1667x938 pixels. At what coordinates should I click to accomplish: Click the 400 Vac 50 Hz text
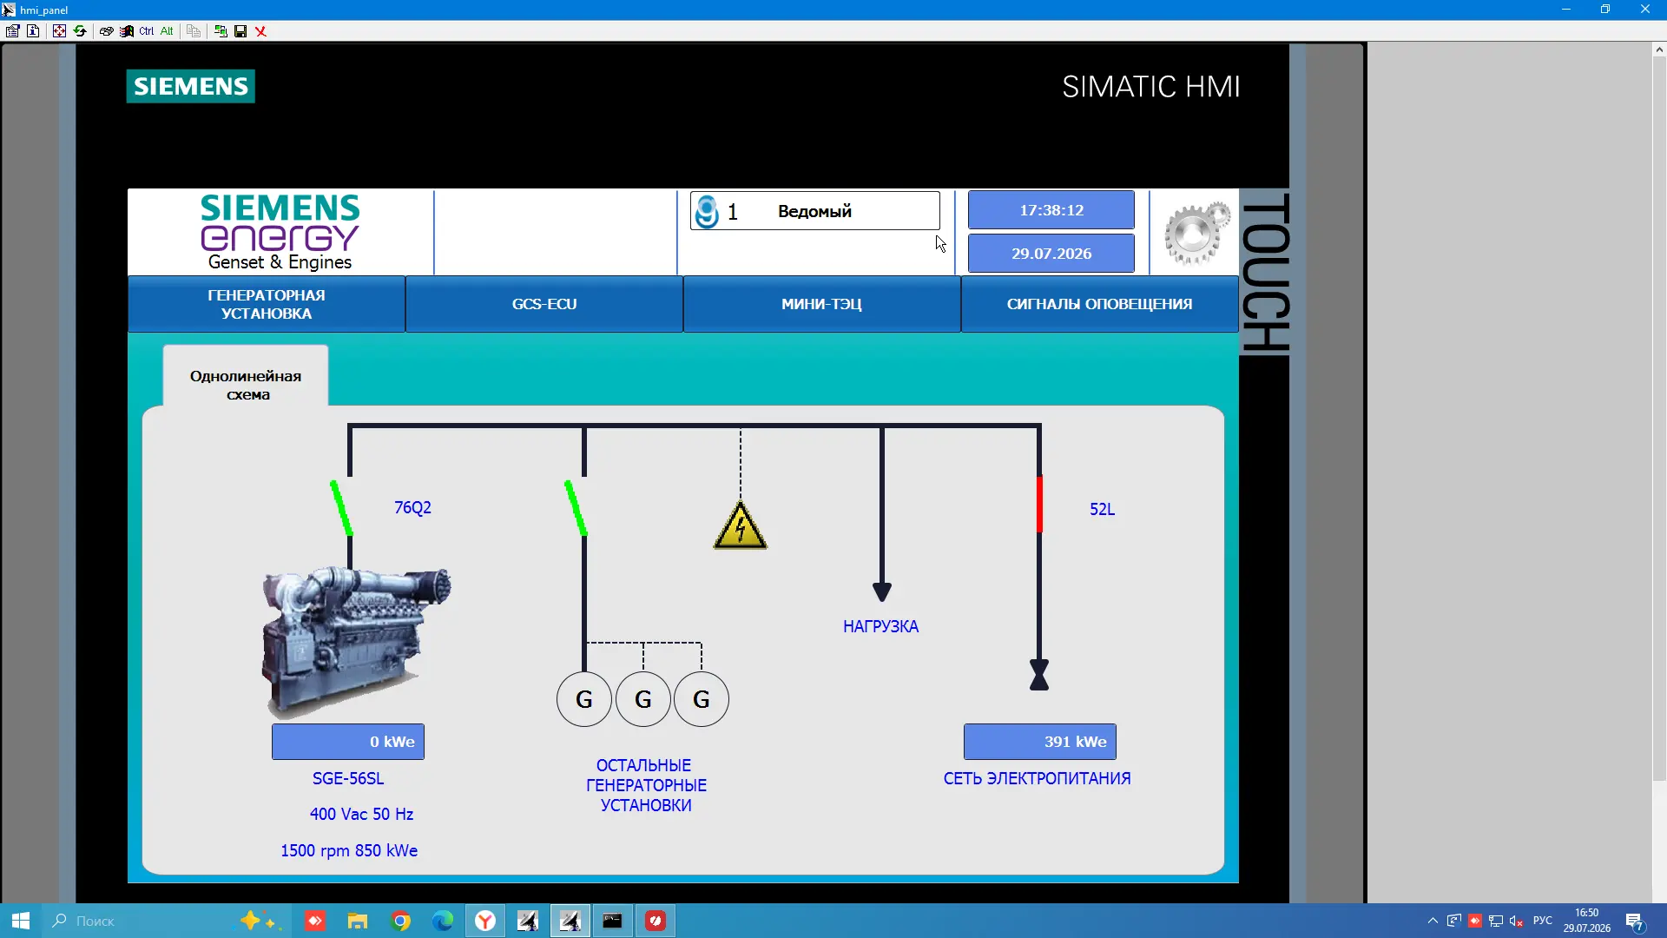click(x=361, y=814)
